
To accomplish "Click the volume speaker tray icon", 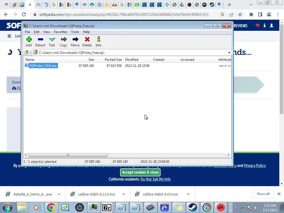I will (256, 208).
